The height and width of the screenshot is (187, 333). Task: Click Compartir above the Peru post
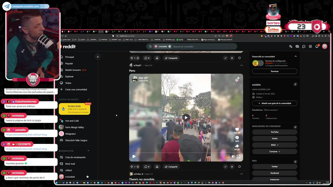coord(171,58)
